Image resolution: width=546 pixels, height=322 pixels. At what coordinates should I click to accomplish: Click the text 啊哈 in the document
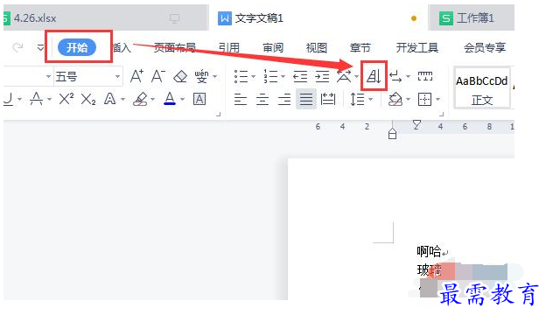point(429,251)
